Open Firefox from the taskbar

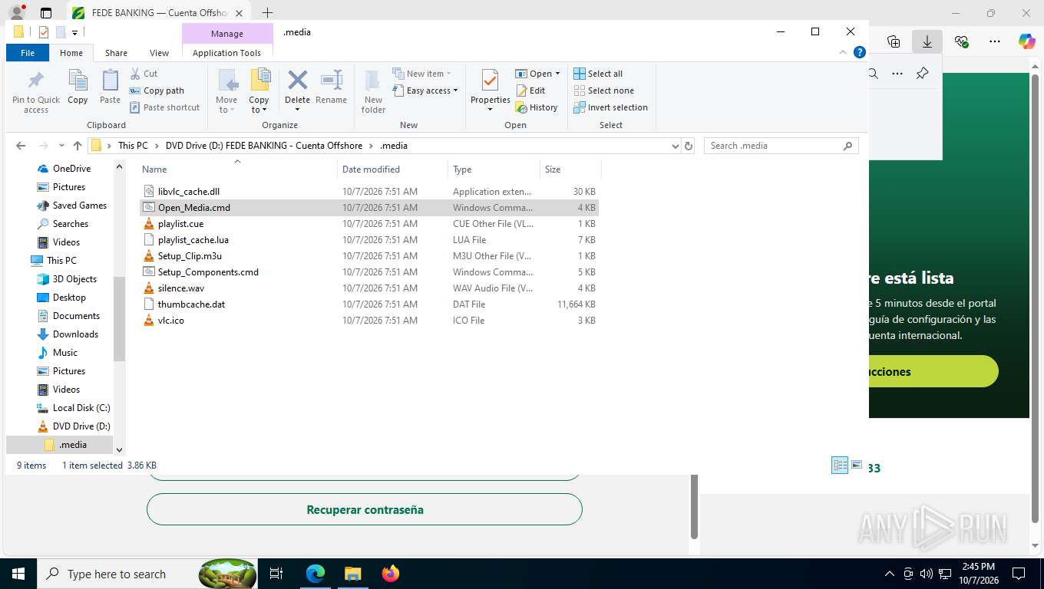tap(391, 574)
